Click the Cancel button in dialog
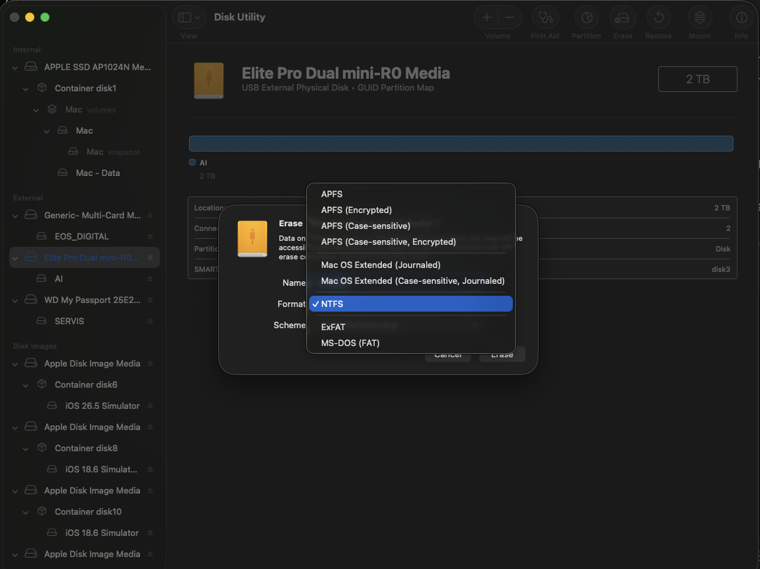Image resolution: width=760 pixels, height=569 pixels. 448,355
